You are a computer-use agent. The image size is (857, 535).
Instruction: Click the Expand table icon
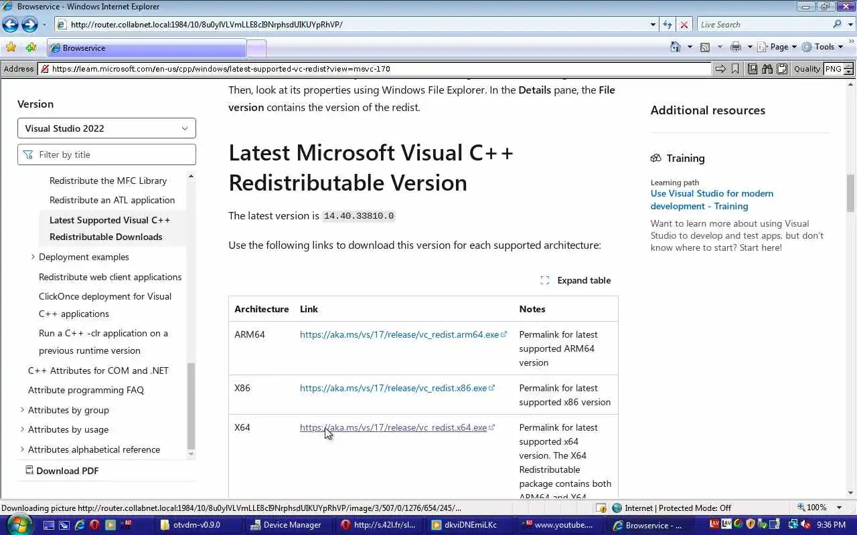(x=545, y=280)
